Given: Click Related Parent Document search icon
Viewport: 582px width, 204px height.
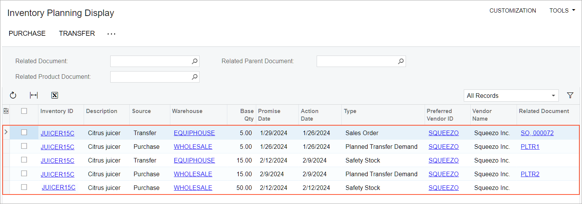Looking at the screenshot, I should tap(401, 61).
